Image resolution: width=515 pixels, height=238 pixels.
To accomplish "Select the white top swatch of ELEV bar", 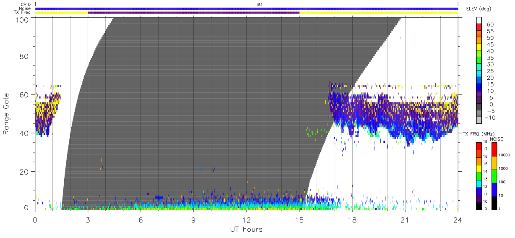I will pyautogui.click(x=479, y=21).
